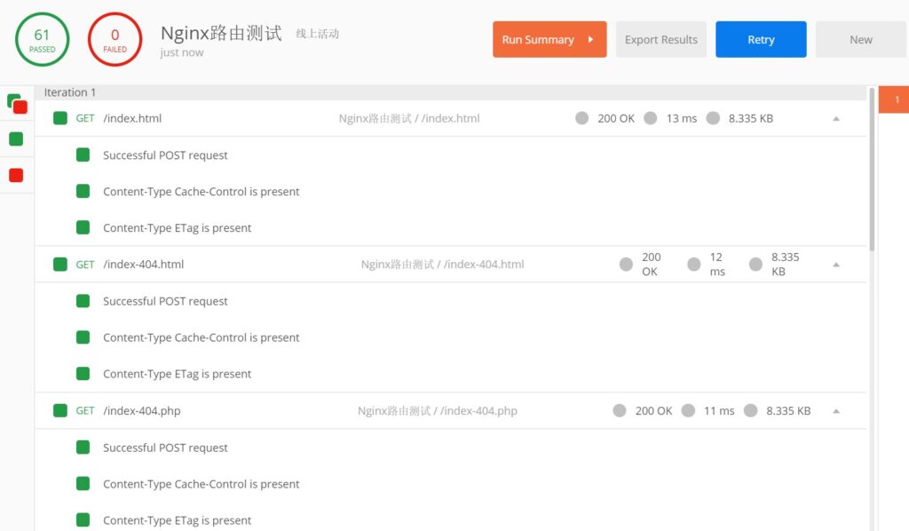Collapse the /index-404.php request results
This screenshot has width=909, height=531.
[835, 411]
